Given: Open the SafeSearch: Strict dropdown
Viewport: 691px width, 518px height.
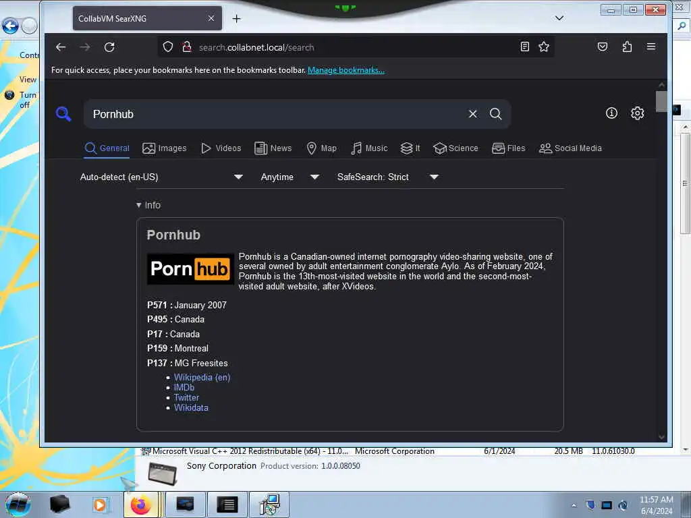Looking at the screenshot, I should point(388,177).
